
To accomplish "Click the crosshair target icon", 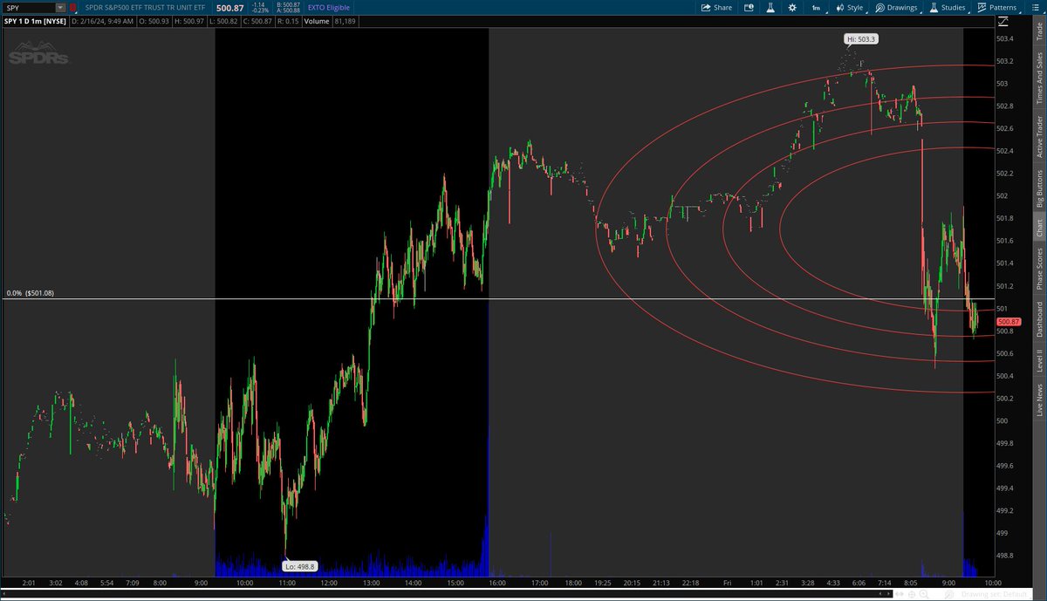I will 911,594.
